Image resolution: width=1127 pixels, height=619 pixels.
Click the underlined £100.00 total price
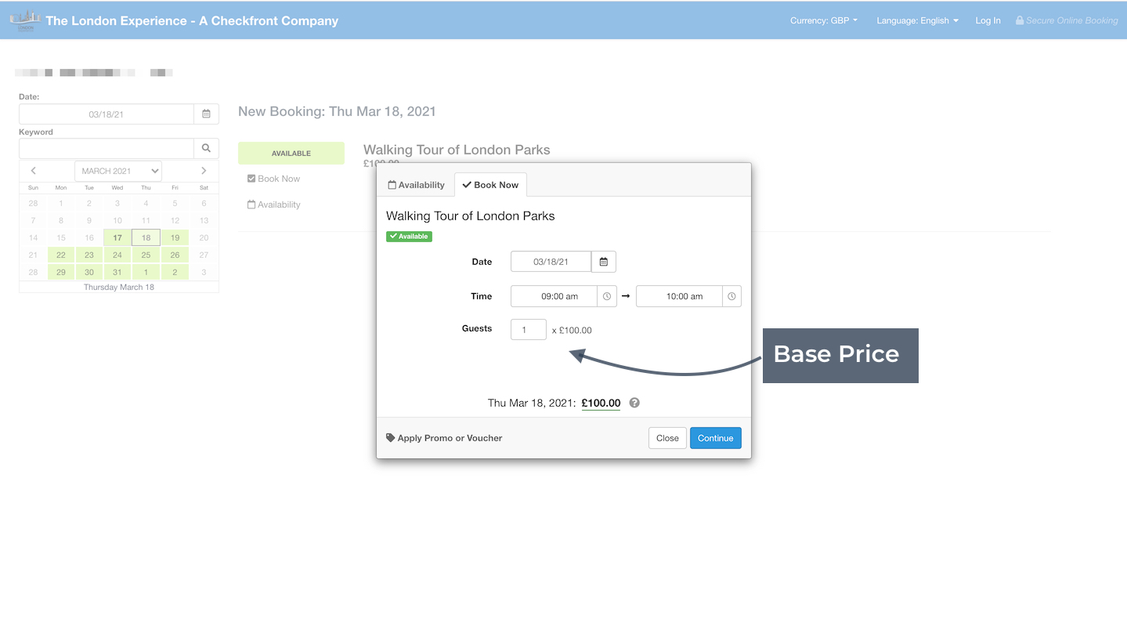601,403
